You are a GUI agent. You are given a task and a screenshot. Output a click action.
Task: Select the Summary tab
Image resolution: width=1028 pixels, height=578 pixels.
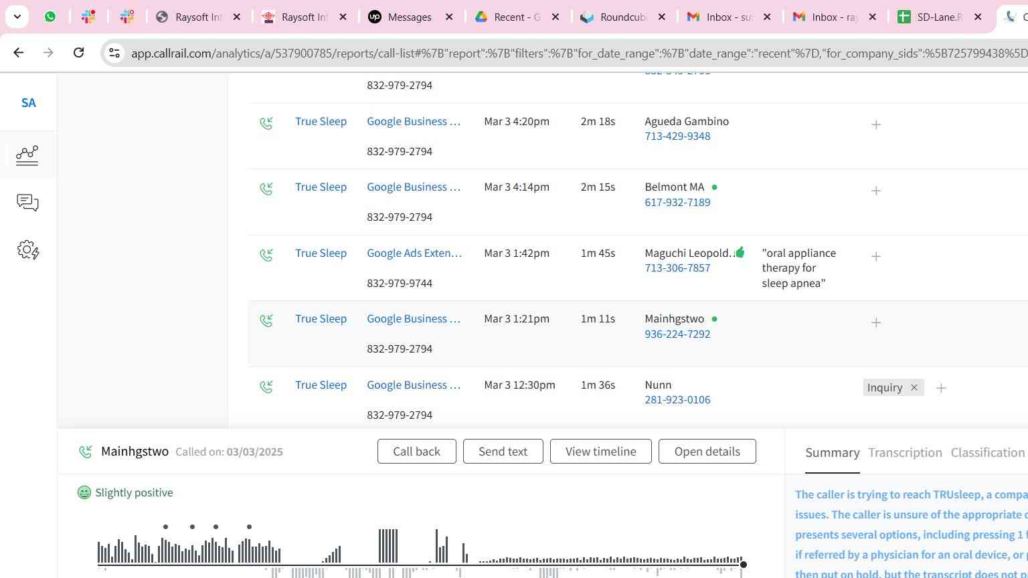click(832, 453)
